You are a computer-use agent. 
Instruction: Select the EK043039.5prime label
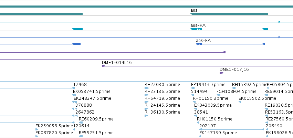(x=213, y=105)
